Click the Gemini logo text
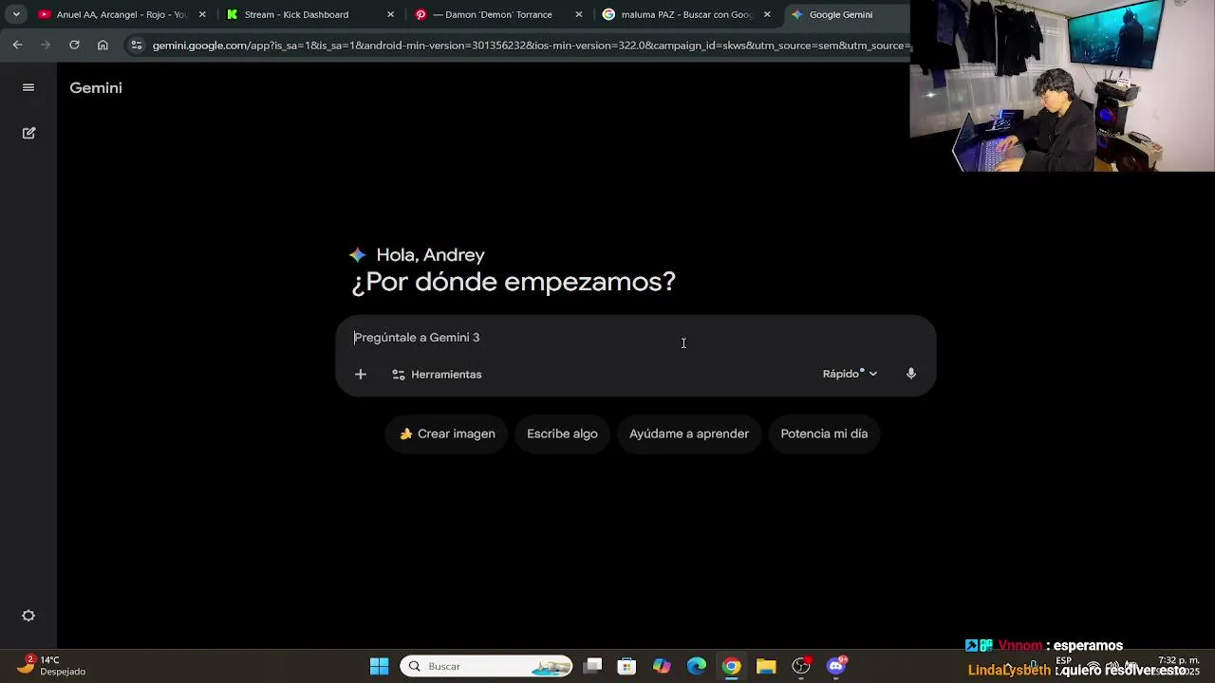The width and height of the screenshot is (1215, 683). [96, 87]
